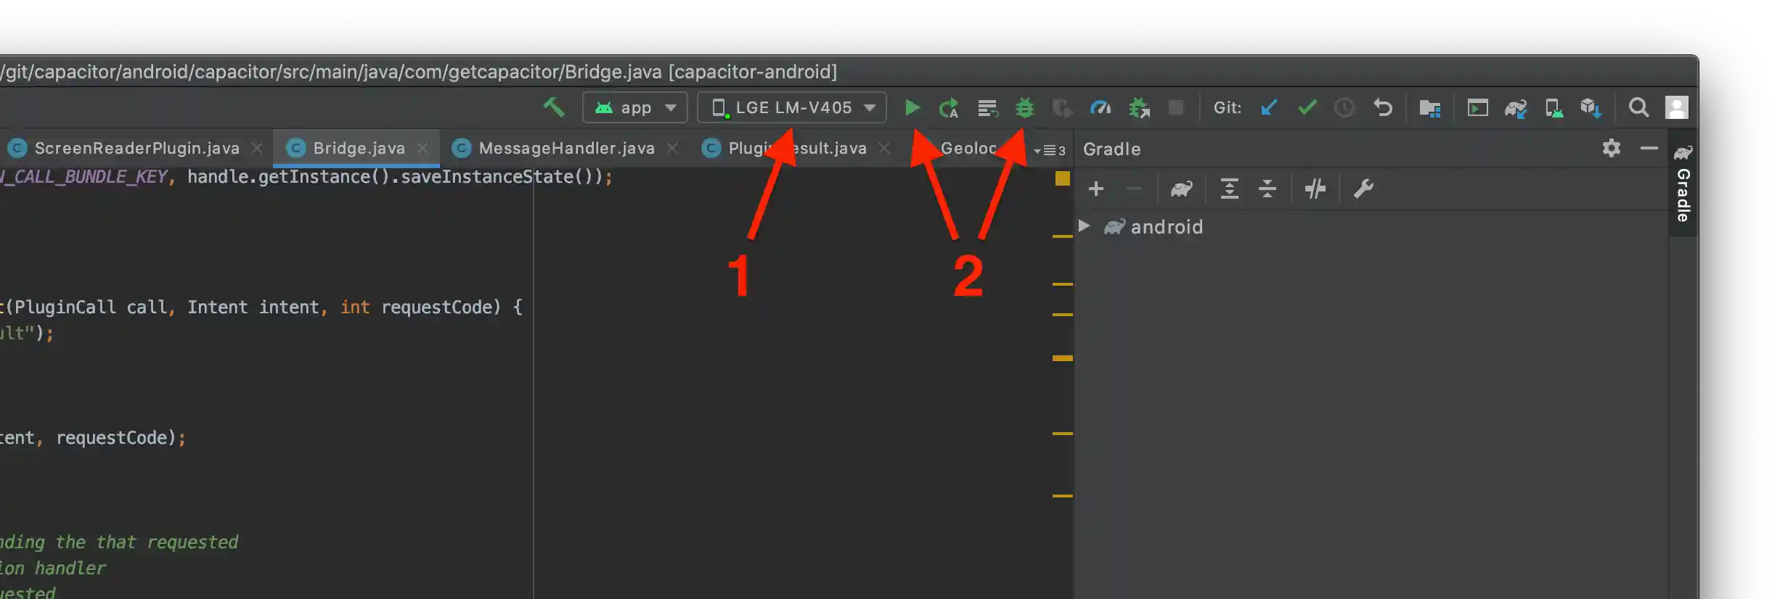Toggle the Gradle side tool window tab
1780x599 pixels.
pos(1683,183)
